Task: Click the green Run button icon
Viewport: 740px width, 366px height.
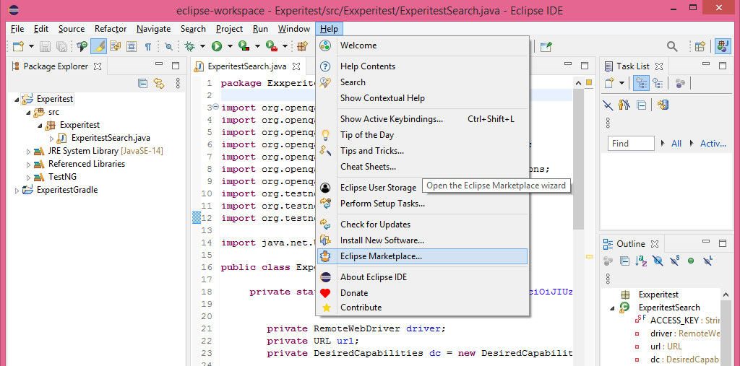Action: (217, 46)
